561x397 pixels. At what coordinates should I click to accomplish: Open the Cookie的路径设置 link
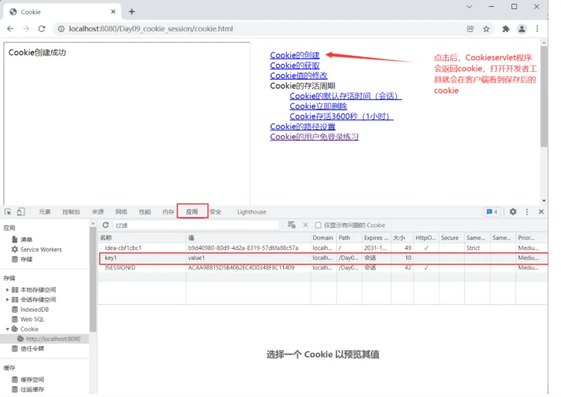(x=302, y=126)
